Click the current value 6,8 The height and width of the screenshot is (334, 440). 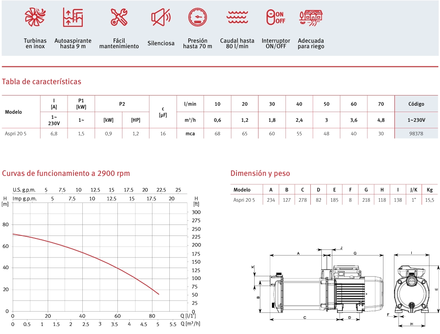pos(54,134)
